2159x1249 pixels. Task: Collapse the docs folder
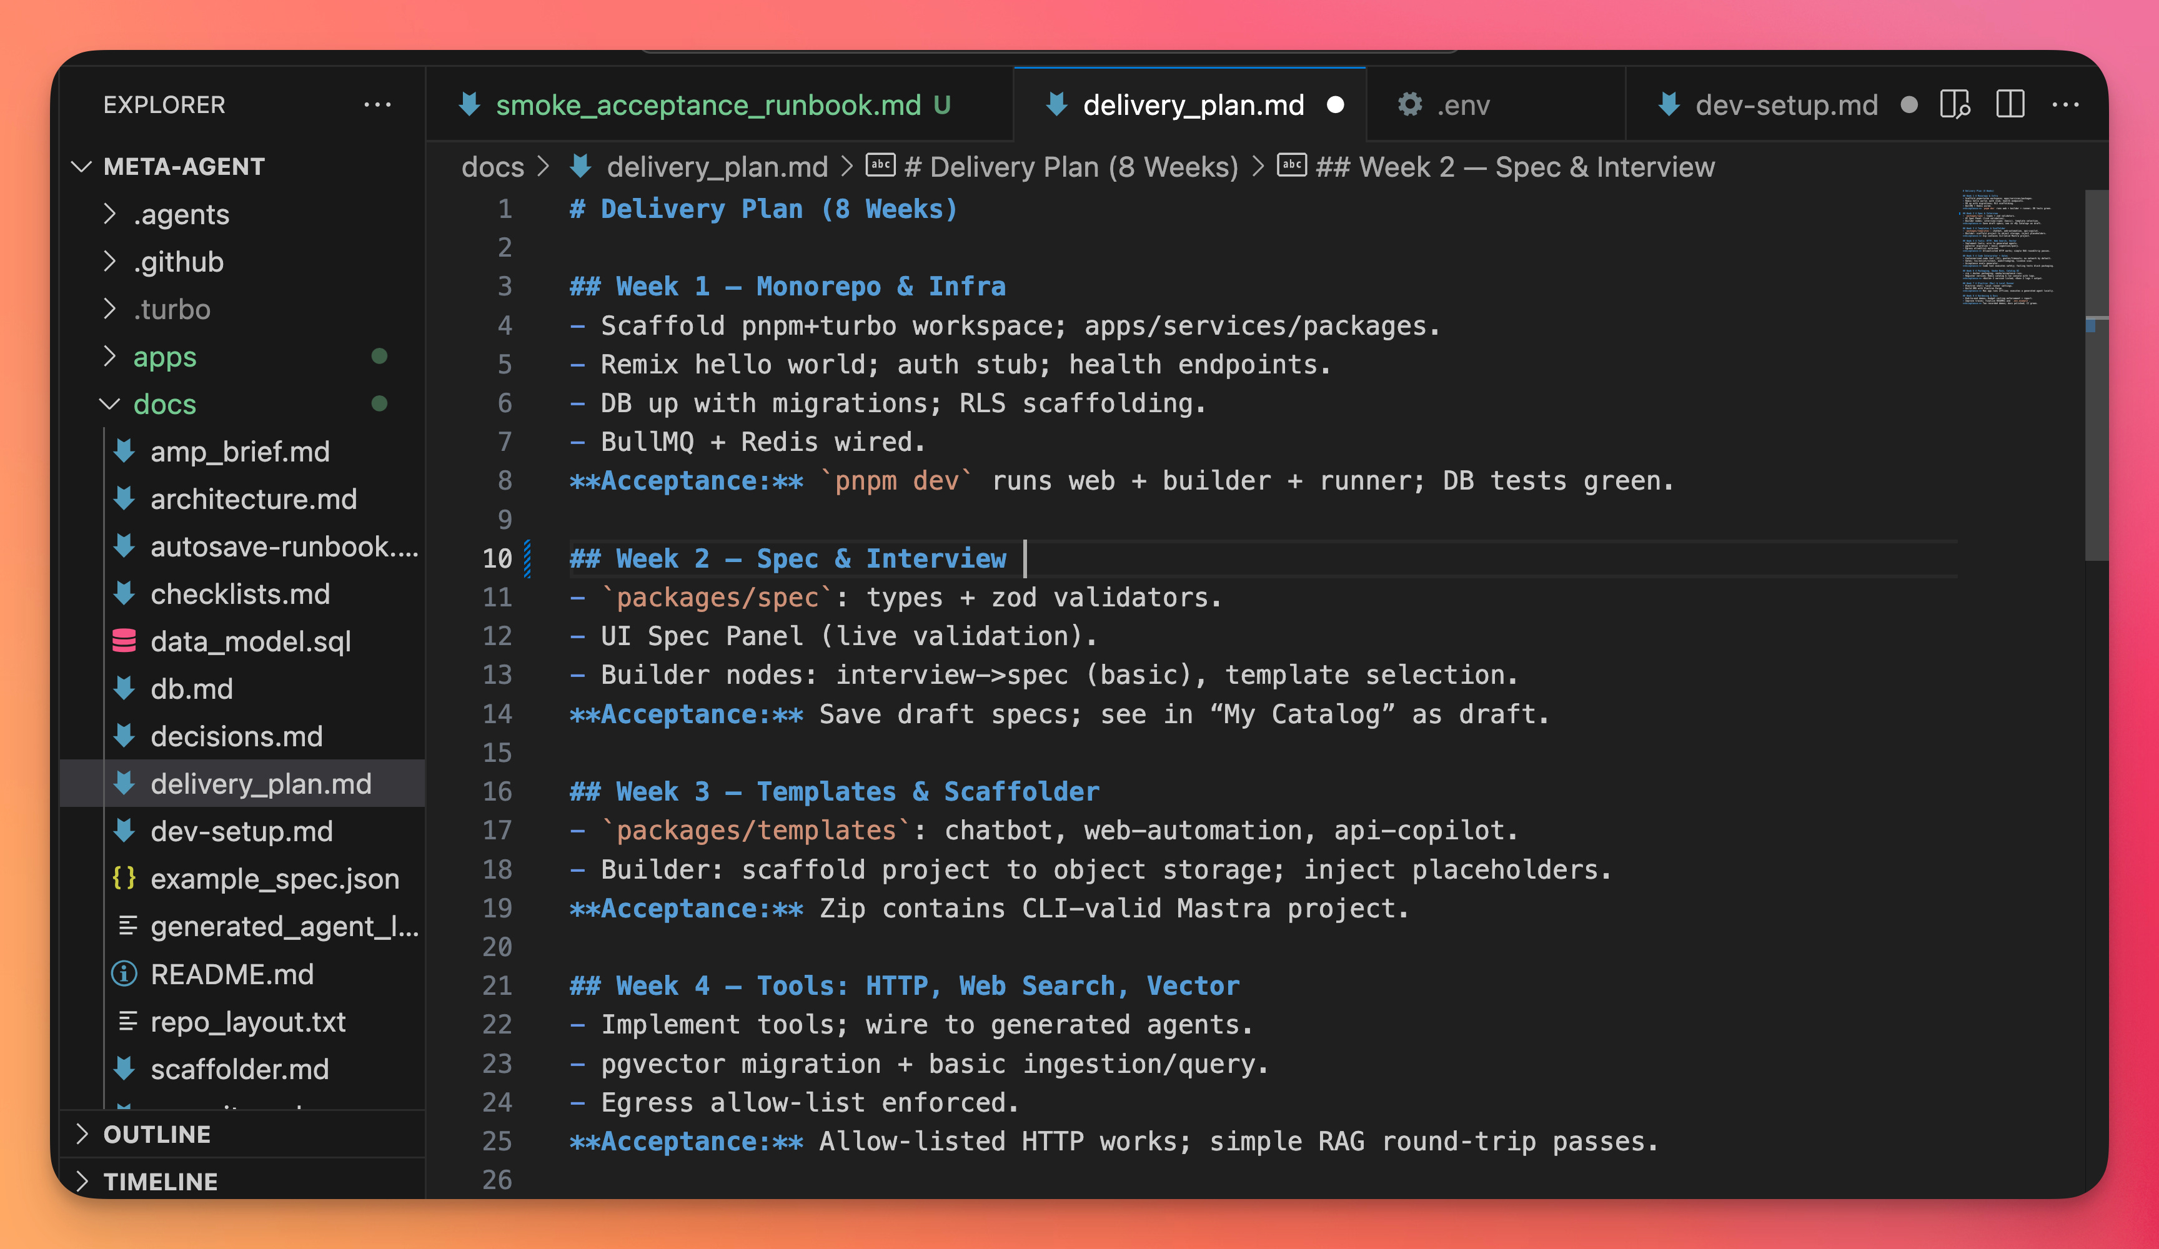(x=110, y=403)
